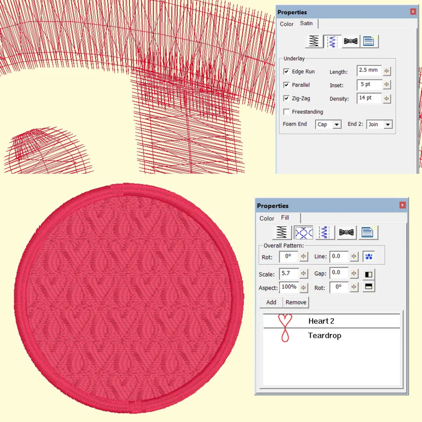The width and height of the screenshot is (422, 422).
Task: Select the Heart 2 motif row
Action: tap(332, 321)
